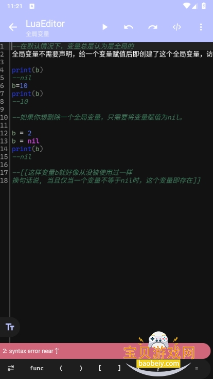Insert an opening square bracket symbol
The width and height of the screenshot is (213, 379).
[100, 368]
